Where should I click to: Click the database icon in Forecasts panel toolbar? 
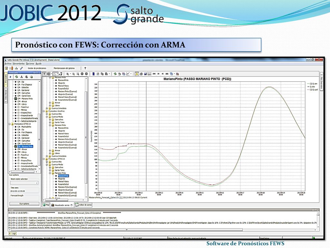point(26,77)
